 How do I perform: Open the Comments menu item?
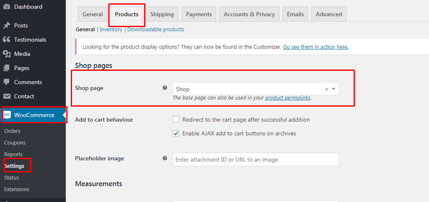28,82
